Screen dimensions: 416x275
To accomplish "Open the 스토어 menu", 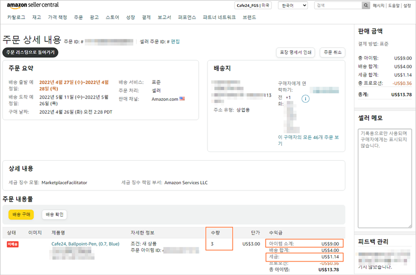I will click(112, 18).
